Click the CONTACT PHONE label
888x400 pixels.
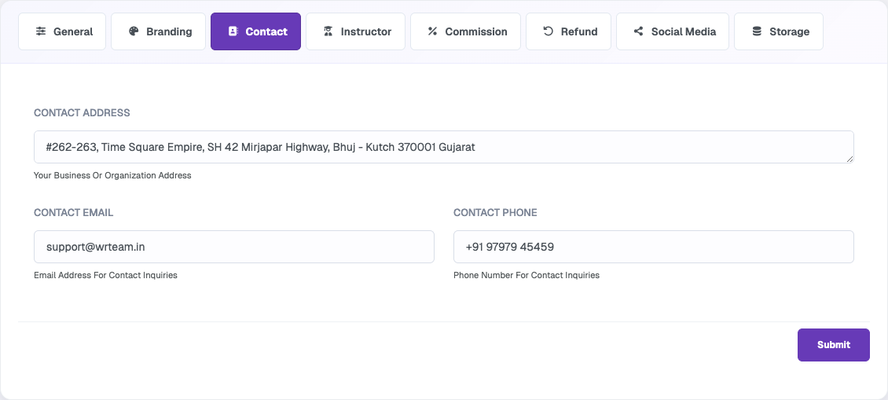(x=496, y=212)
